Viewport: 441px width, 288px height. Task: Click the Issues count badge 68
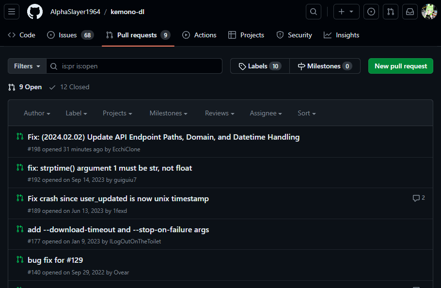point(87,35)
